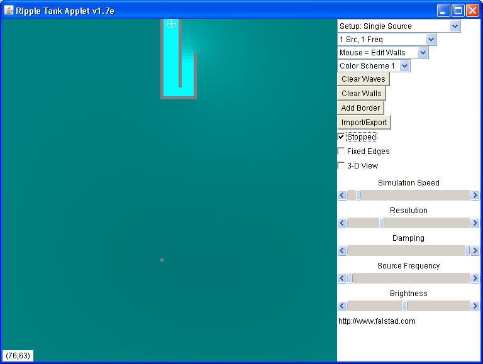This screenshot has width=483, height=364.
Task: Open the Setup: Single Source dropdown
Action: [399, 26]
